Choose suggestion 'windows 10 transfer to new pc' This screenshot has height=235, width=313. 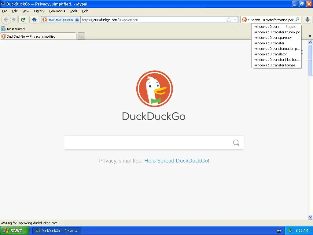pos(276,32)
